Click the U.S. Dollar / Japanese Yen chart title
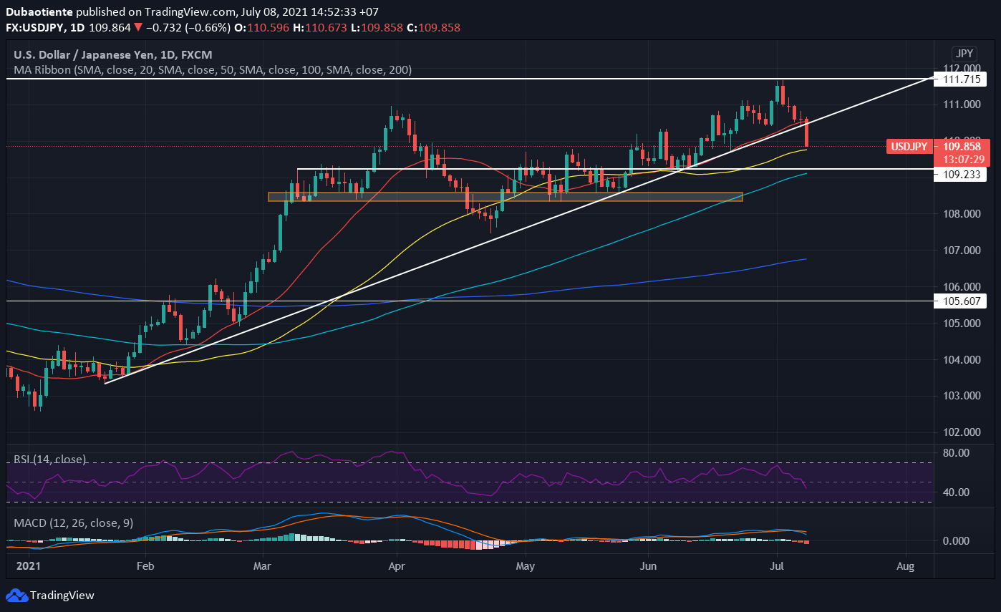The image size is (1001, 612). pyautogui.click(x=113, y=54)
